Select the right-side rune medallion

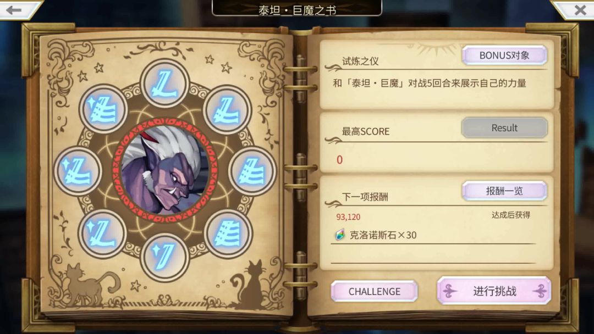coord(252,171)
